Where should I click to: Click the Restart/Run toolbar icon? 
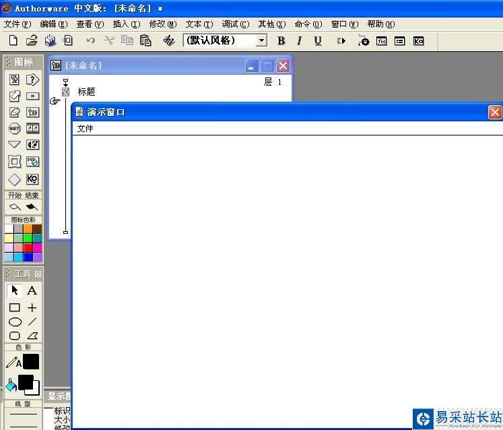pyautogui.click(x=341, y=41)
